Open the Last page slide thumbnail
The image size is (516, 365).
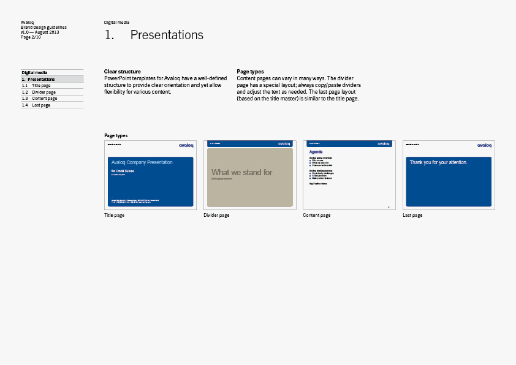pyautogui.click(x=449, y=175)
